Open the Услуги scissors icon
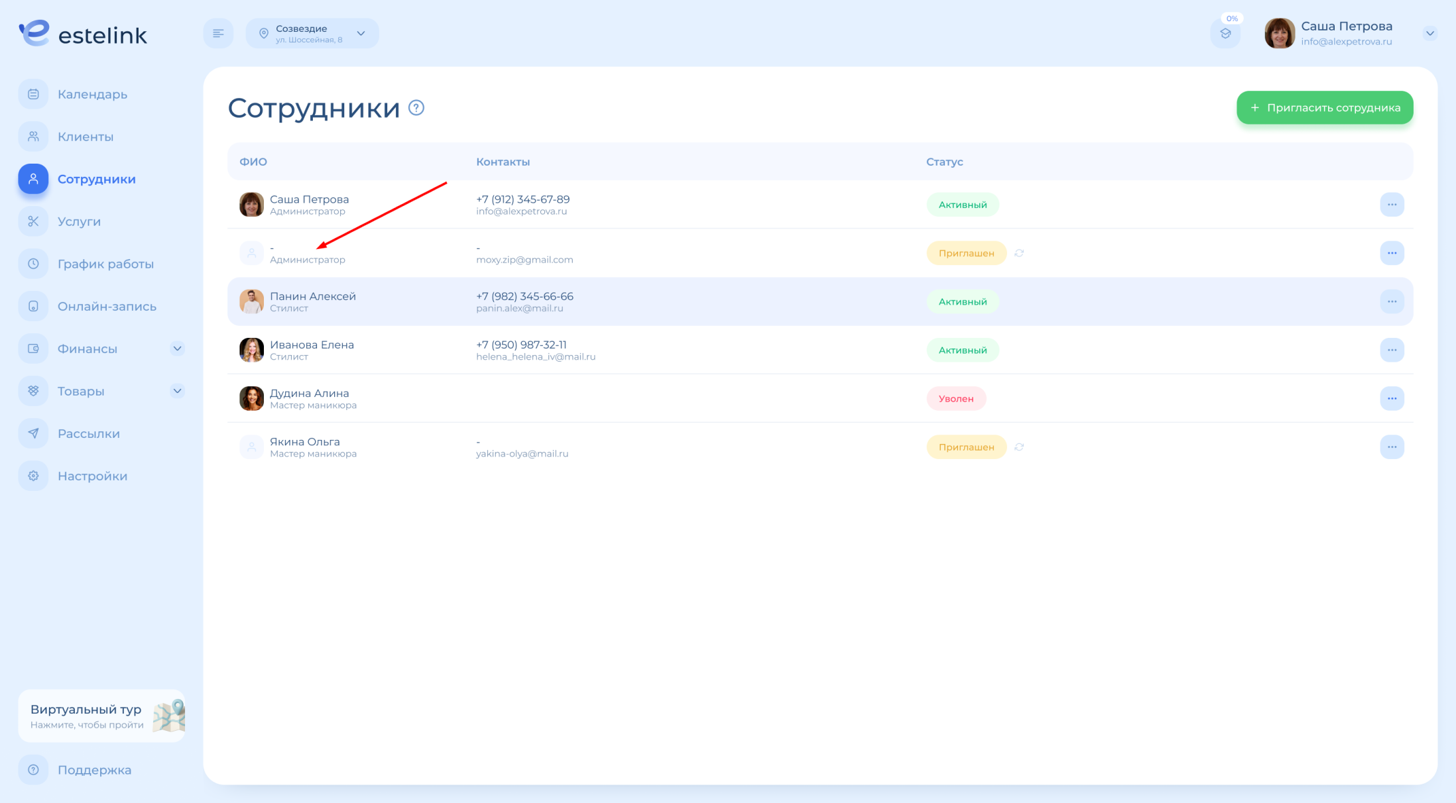 tap(33, 221)
